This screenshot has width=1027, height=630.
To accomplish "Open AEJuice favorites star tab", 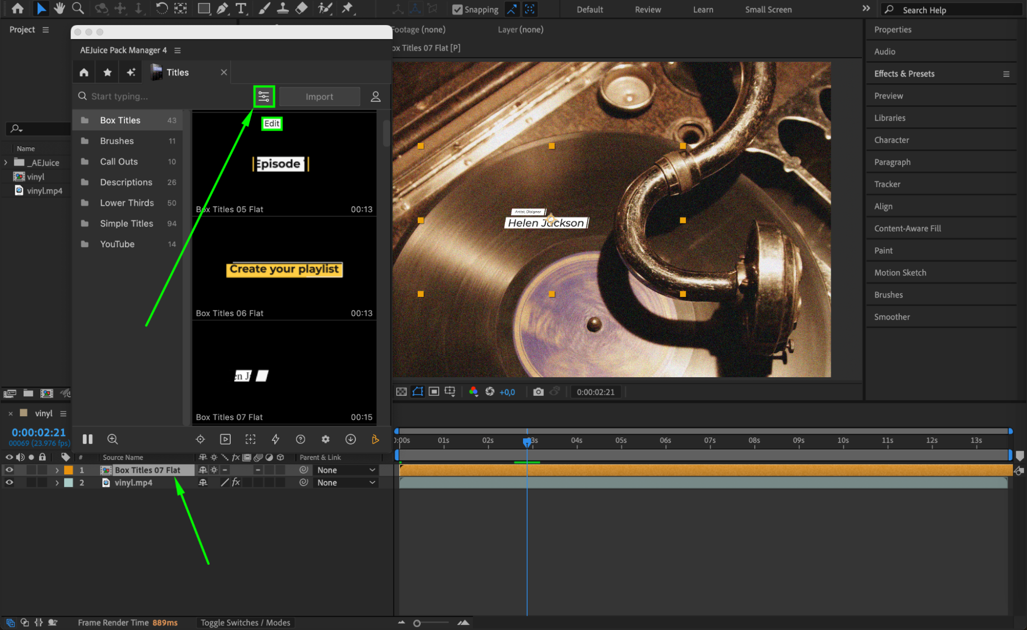I will pyautogui.click(x=107, y=72).
